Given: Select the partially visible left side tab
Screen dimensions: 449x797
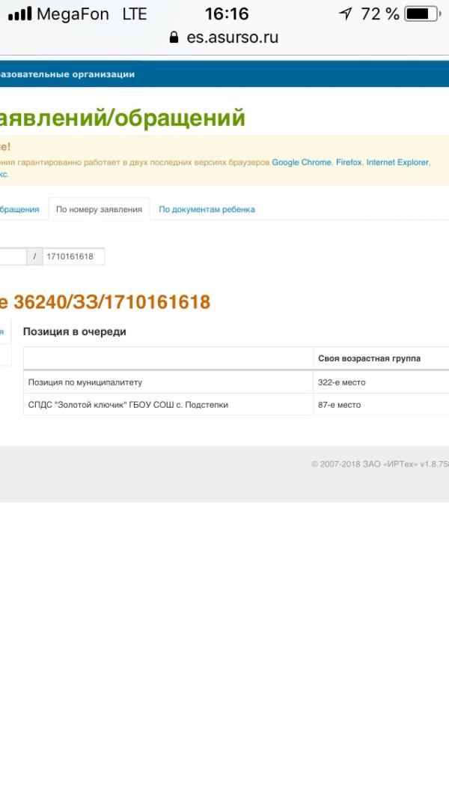Looking at the screenshot, I should 4,331.
